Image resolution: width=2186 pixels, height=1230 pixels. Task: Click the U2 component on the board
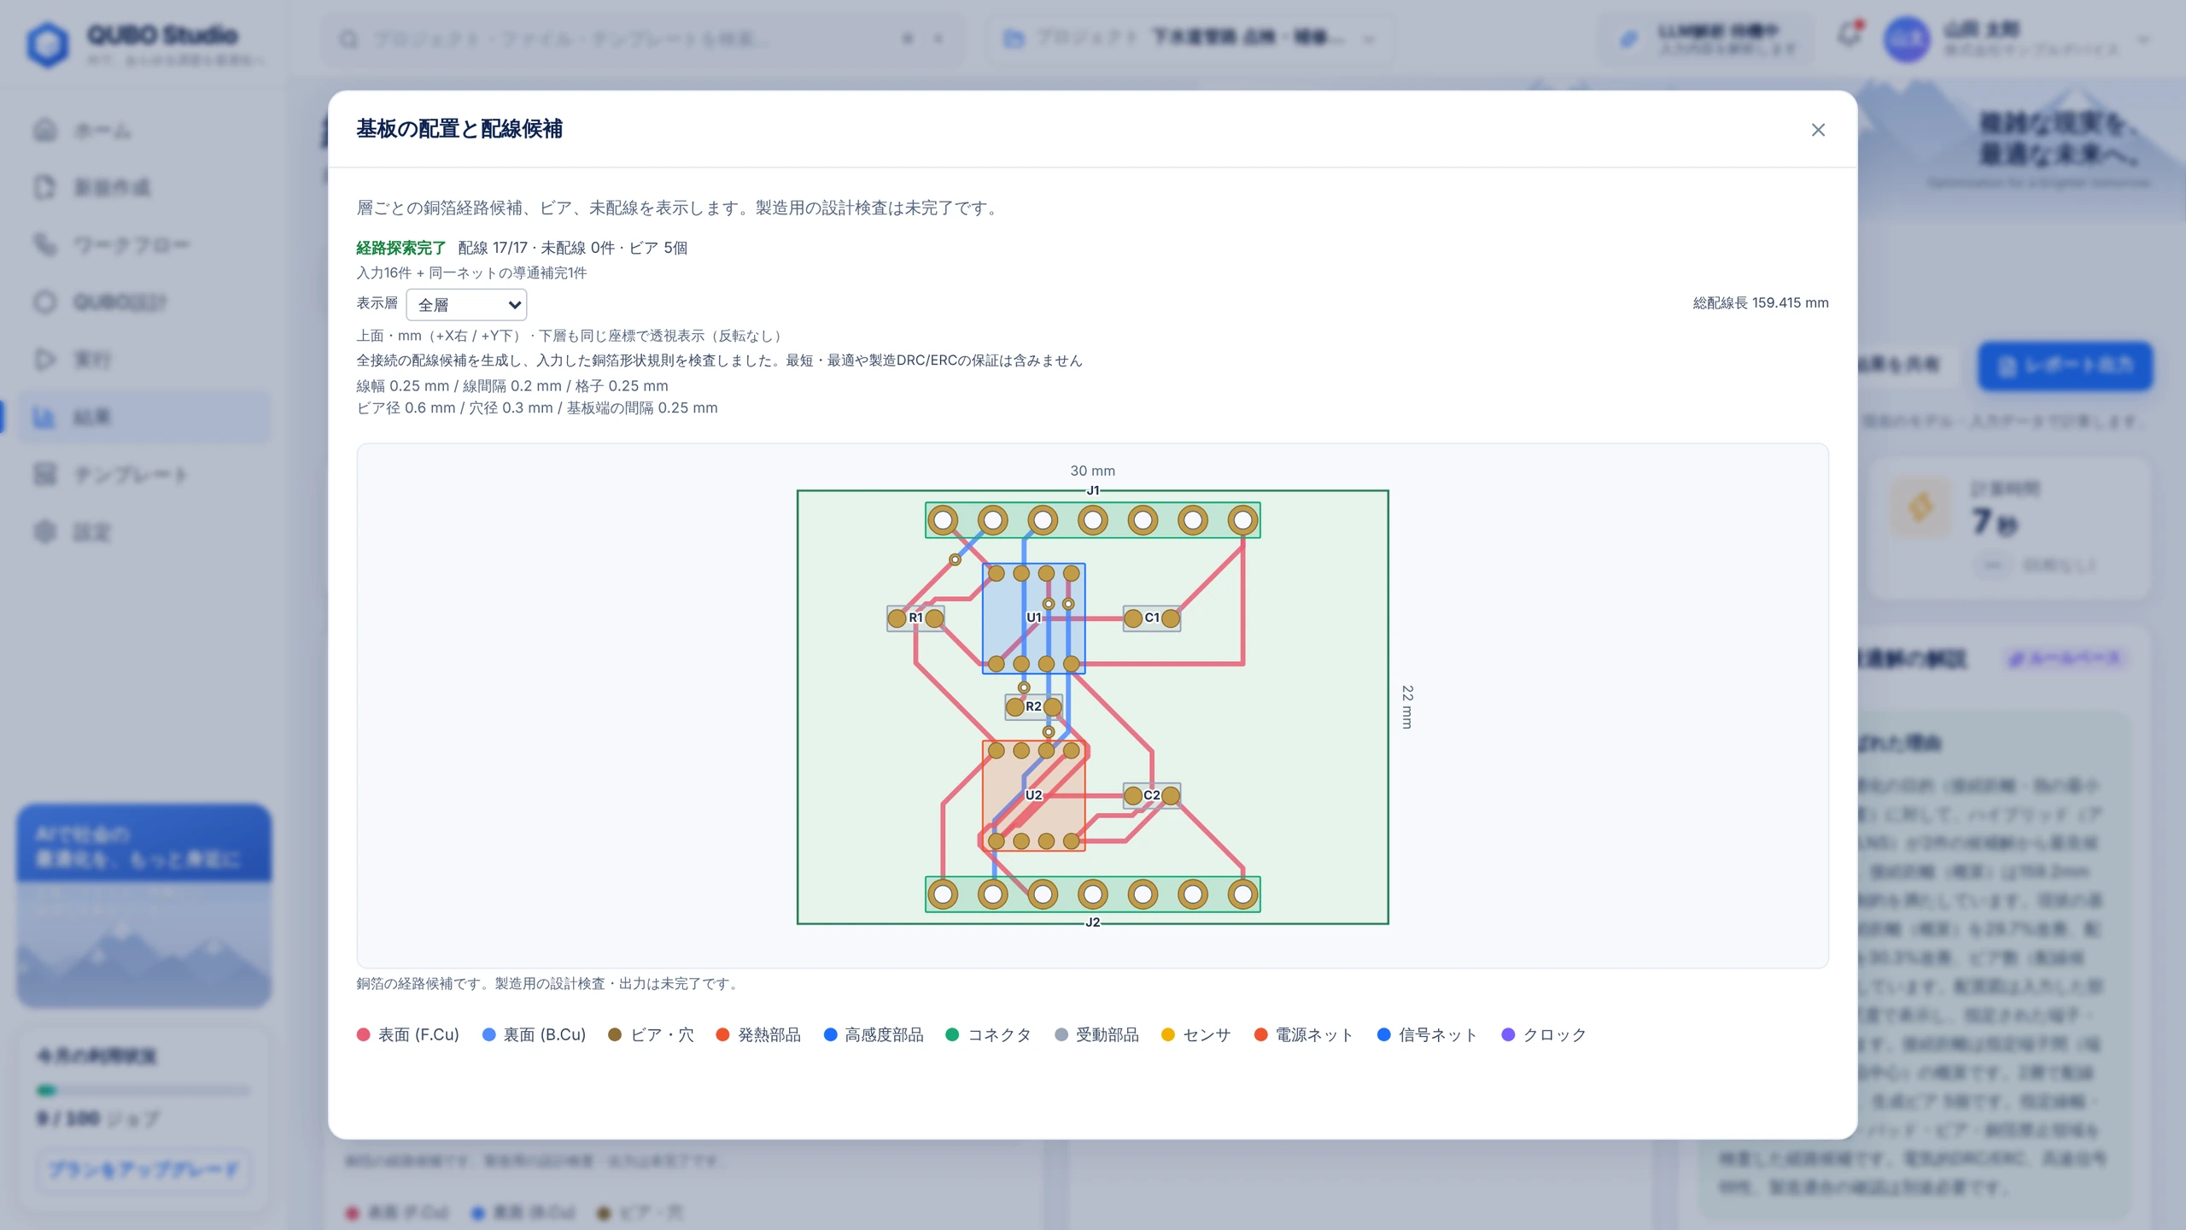click(1033, 795)
